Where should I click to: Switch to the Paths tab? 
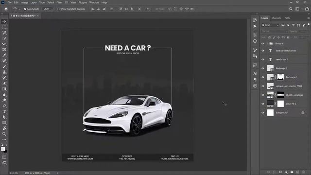[x=287, y=18]
